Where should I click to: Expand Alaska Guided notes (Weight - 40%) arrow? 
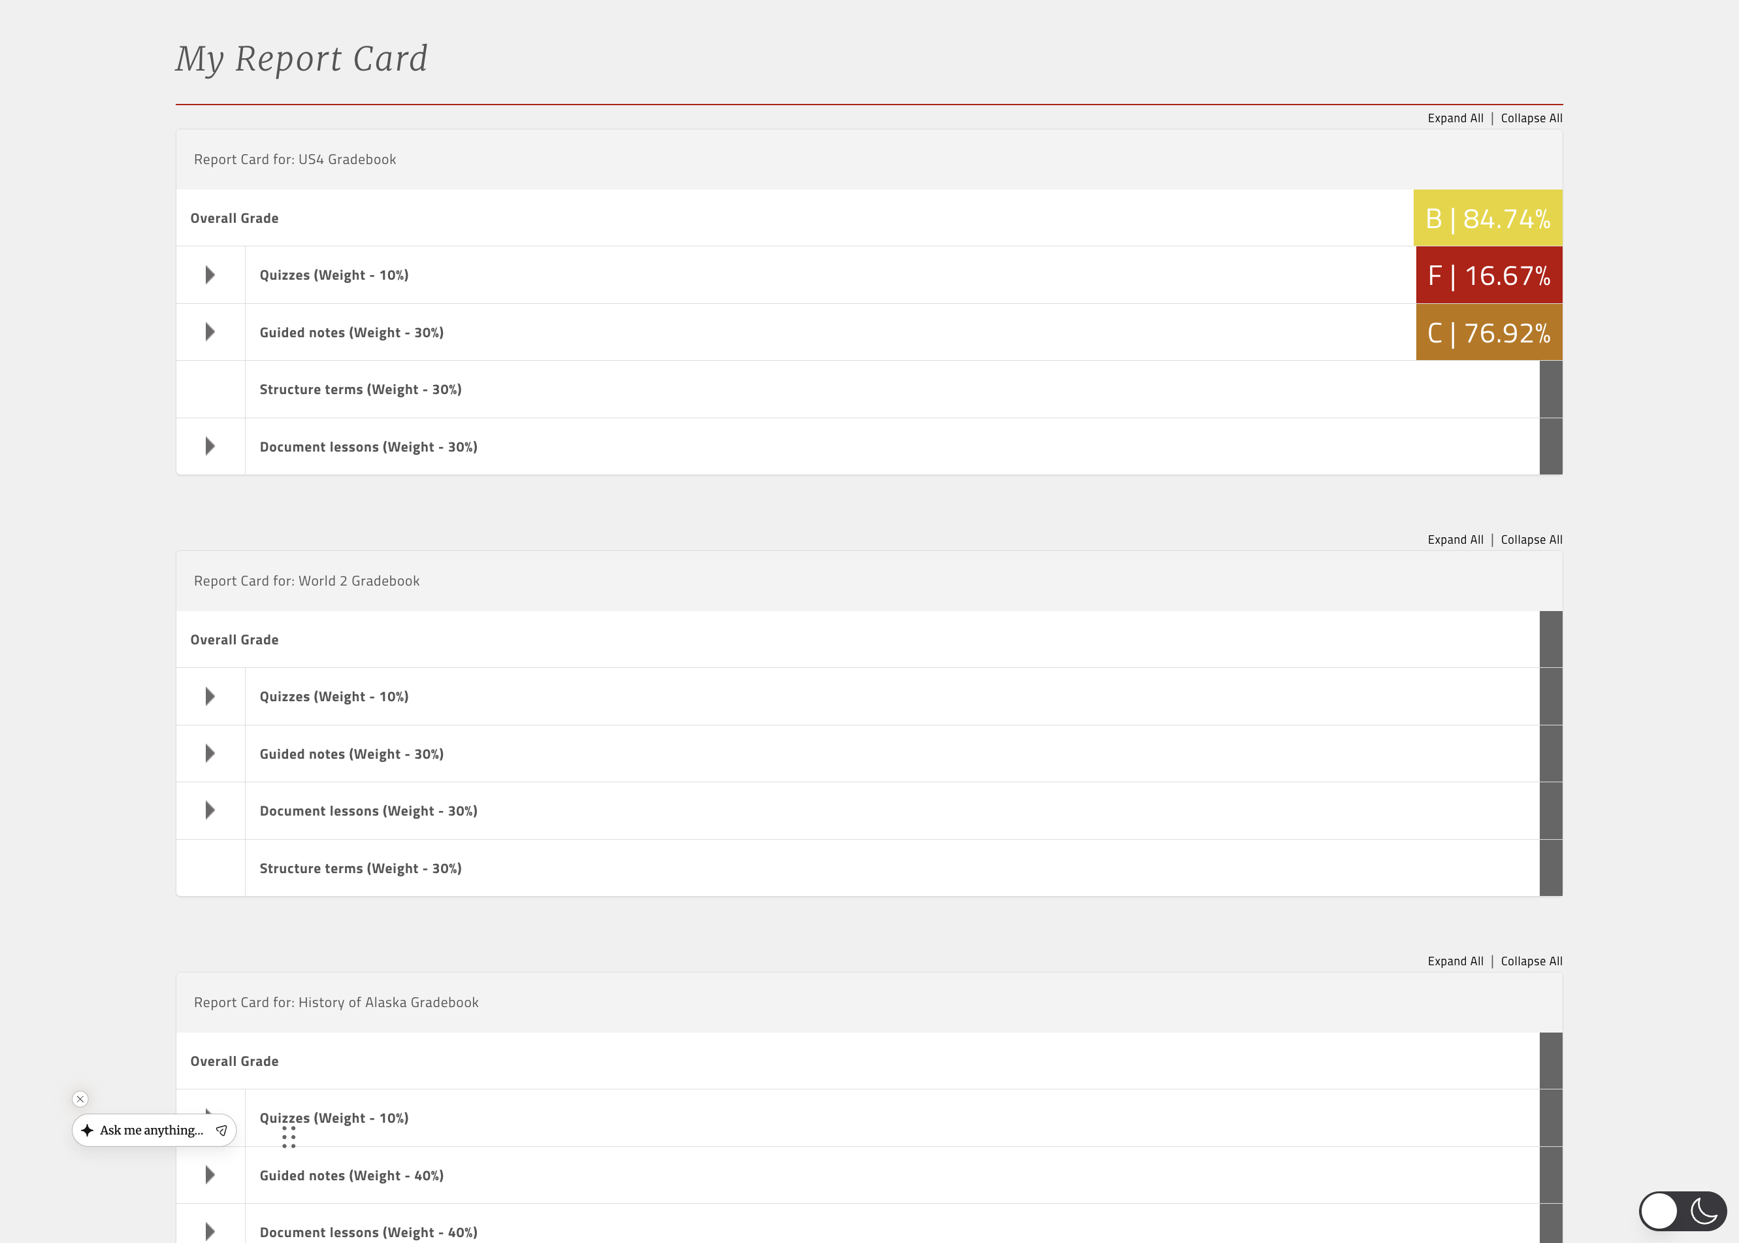point(210,1175)
